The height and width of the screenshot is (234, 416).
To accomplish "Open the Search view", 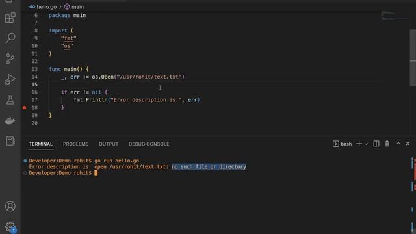I will click(x=10, y=38).
